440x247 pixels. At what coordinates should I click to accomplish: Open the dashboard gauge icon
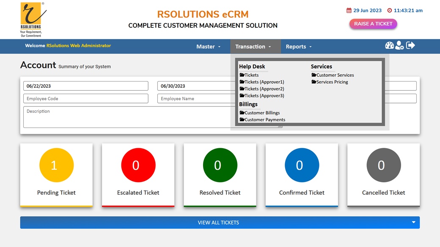coord(389,46)
